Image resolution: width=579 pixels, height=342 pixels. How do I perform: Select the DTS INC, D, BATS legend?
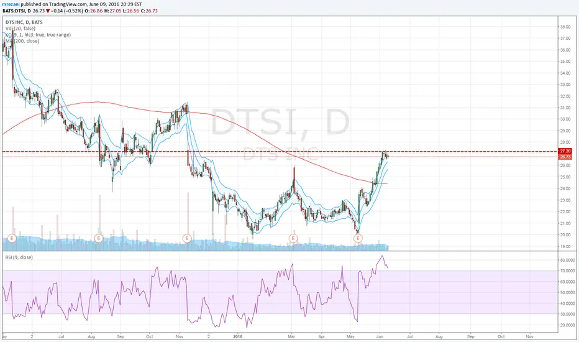pyautogui.click(x=24, y=22)
